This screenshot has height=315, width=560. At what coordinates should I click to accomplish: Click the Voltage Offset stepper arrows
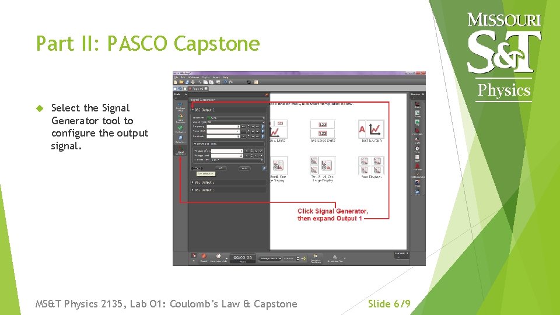pos(252,151)
